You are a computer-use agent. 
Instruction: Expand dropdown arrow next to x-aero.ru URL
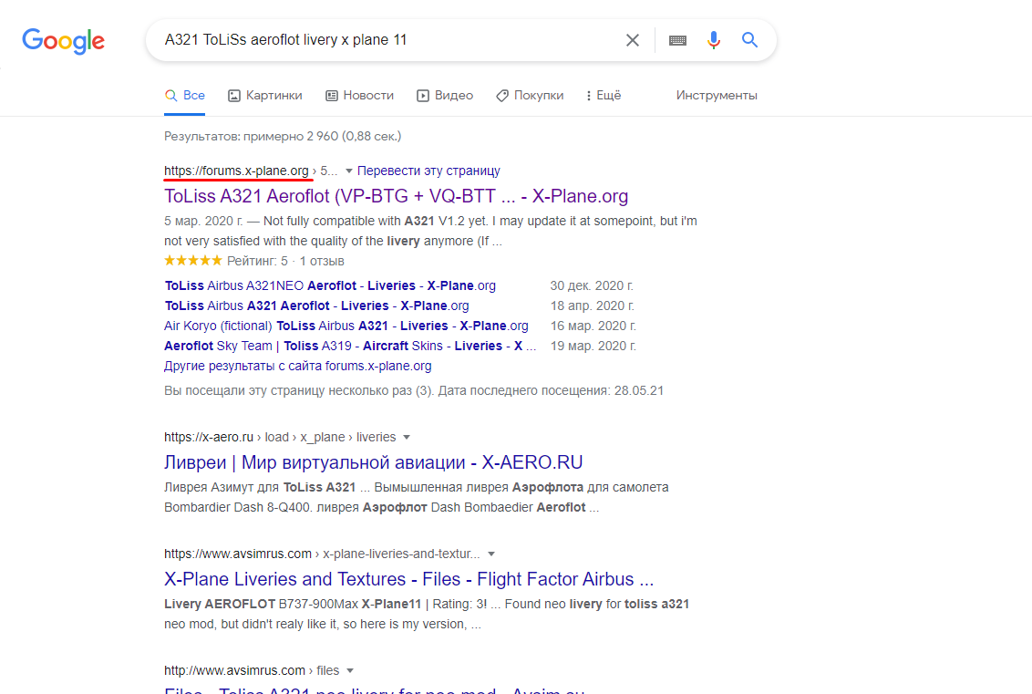(407, 437)
